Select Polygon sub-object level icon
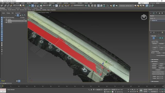This screenshot has width=165, height=93. (x=160, y=38)
